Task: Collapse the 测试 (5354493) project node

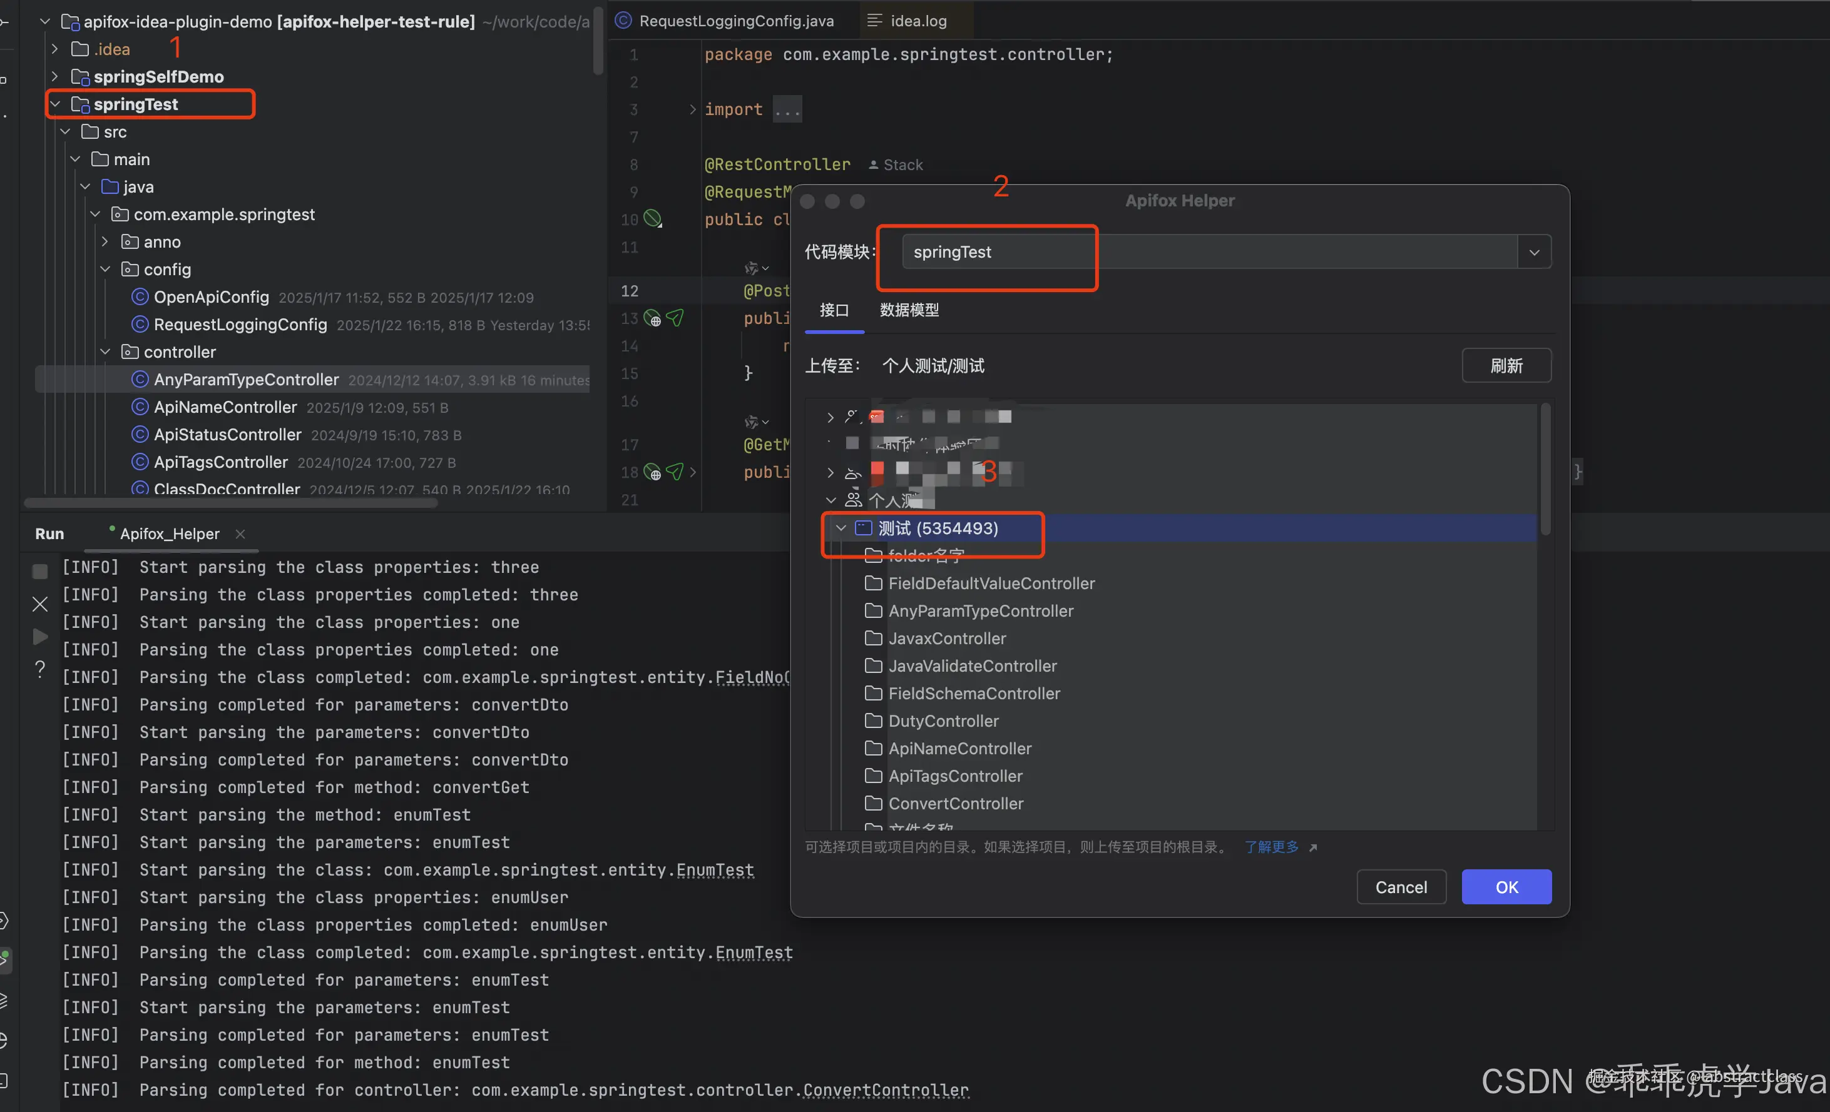Action: [x=841, y=528]
